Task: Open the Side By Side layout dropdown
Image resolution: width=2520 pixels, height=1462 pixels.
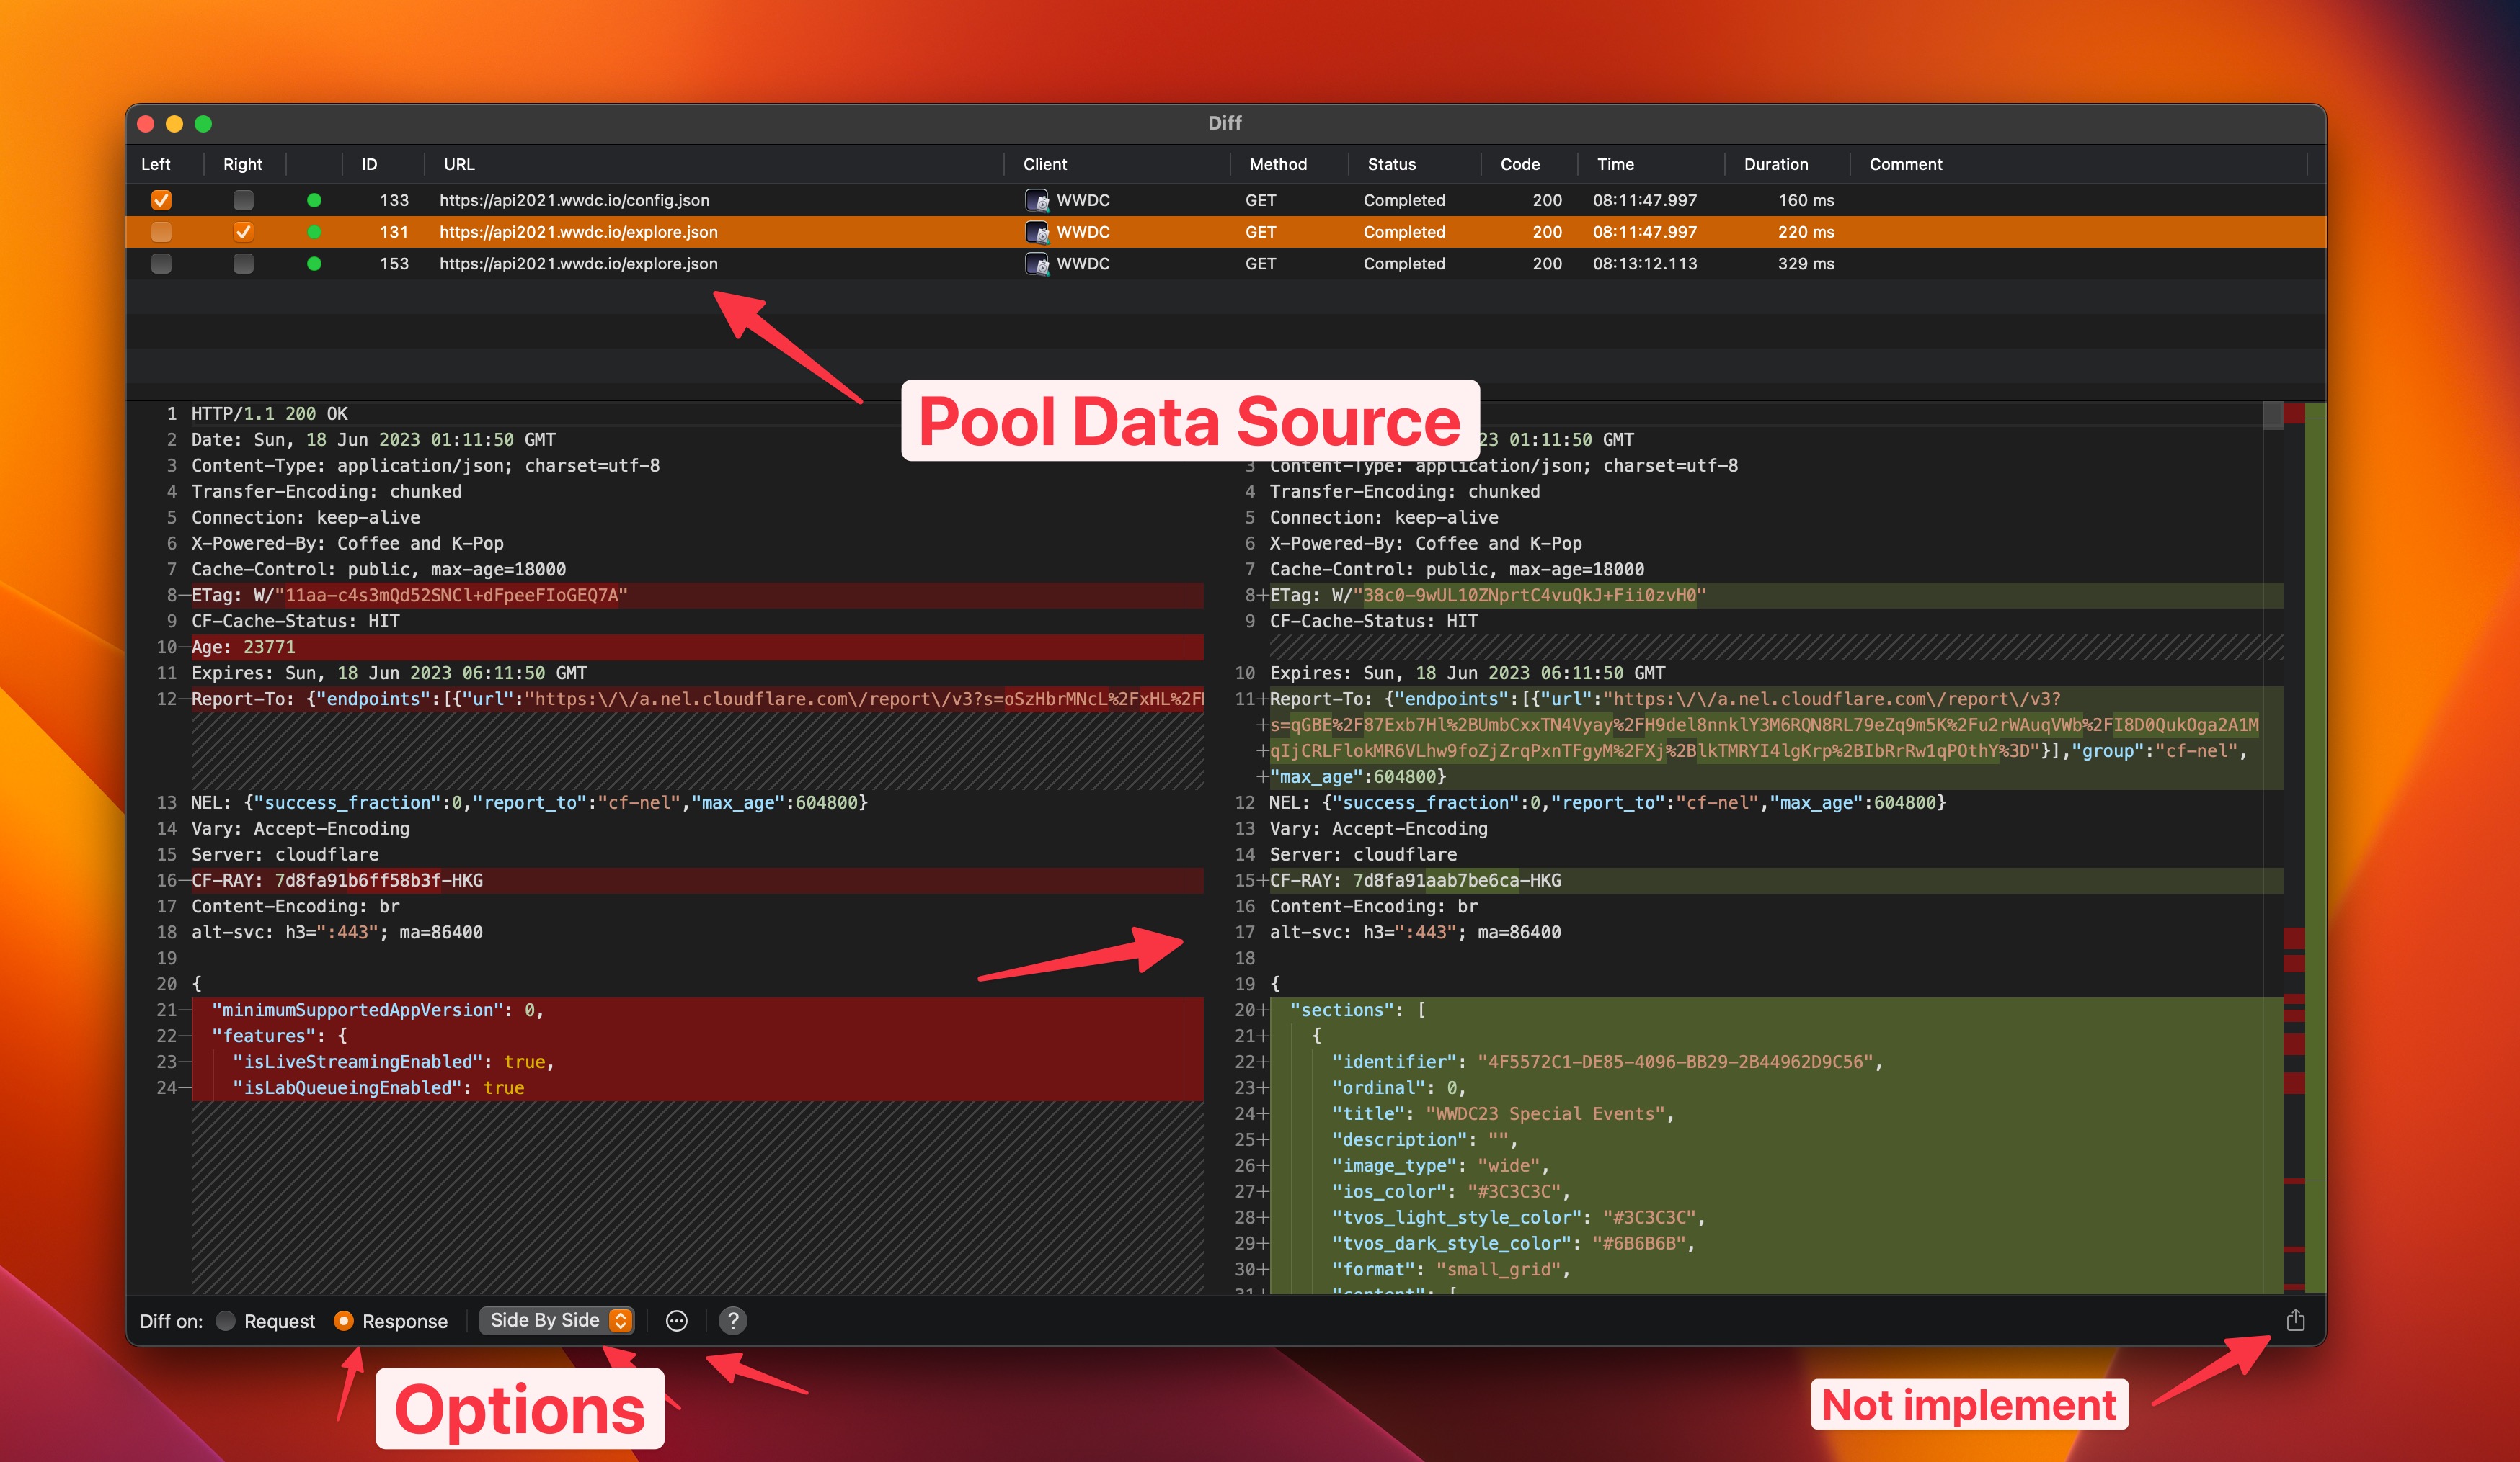Action: click(556, 1320)
